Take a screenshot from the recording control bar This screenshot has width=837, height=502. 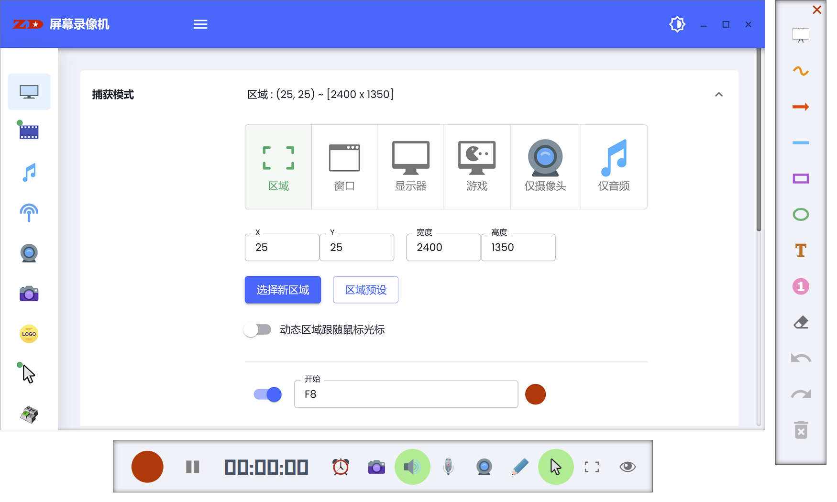(x=376, y=467)
